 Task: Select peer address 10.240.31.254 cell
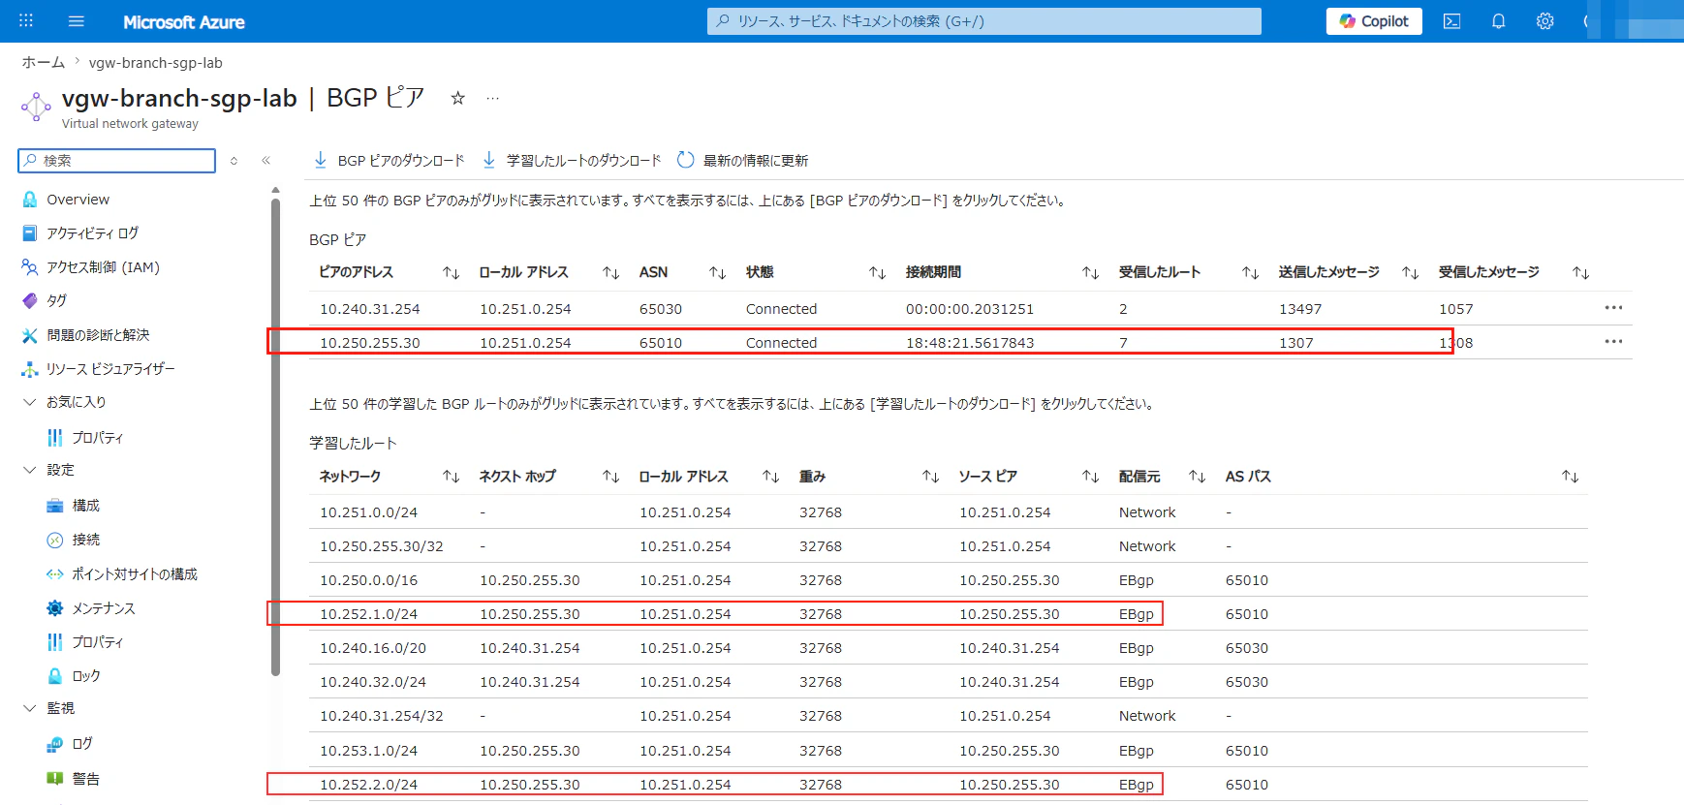[370, 309]
